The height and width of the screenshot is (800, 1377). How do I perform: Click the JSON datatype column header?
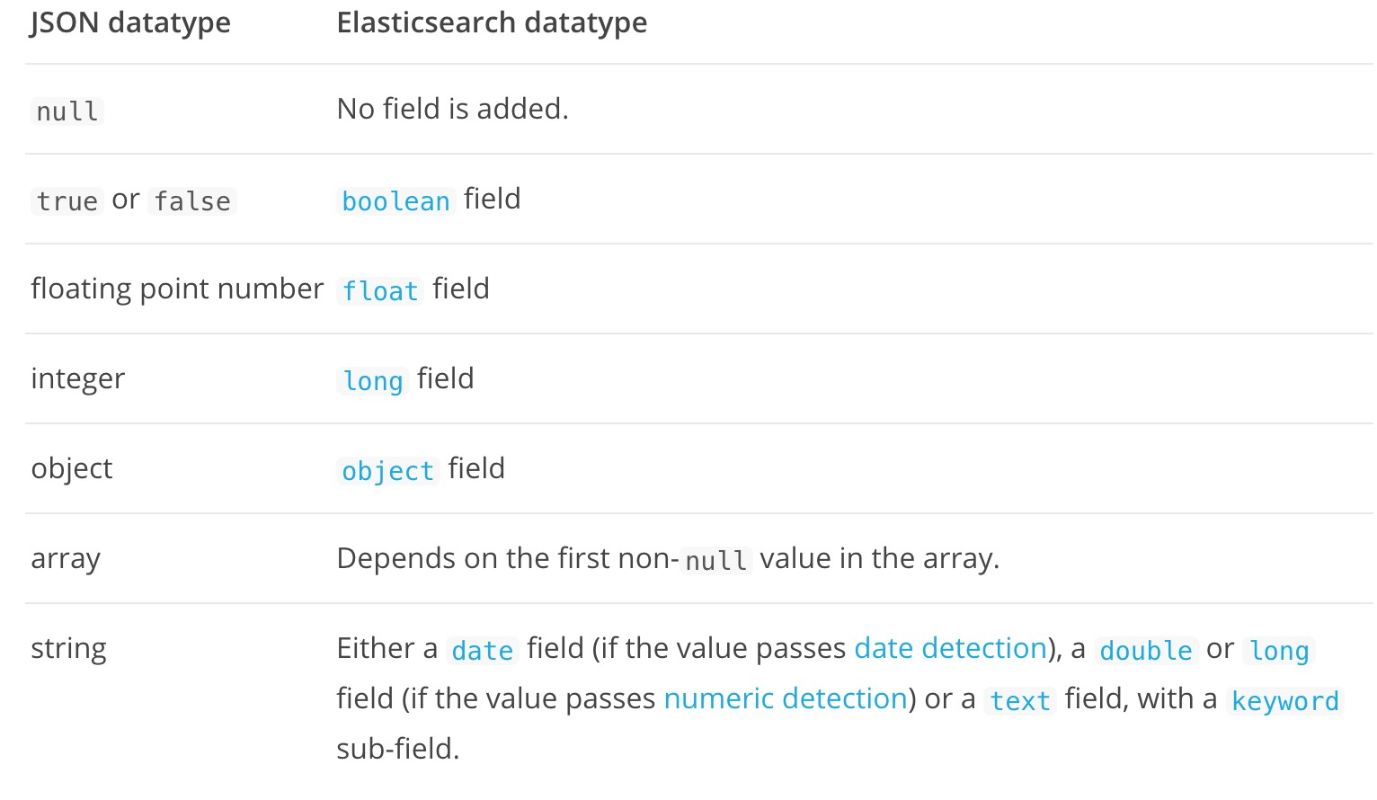pyautogui.click(x=130, y=22)
